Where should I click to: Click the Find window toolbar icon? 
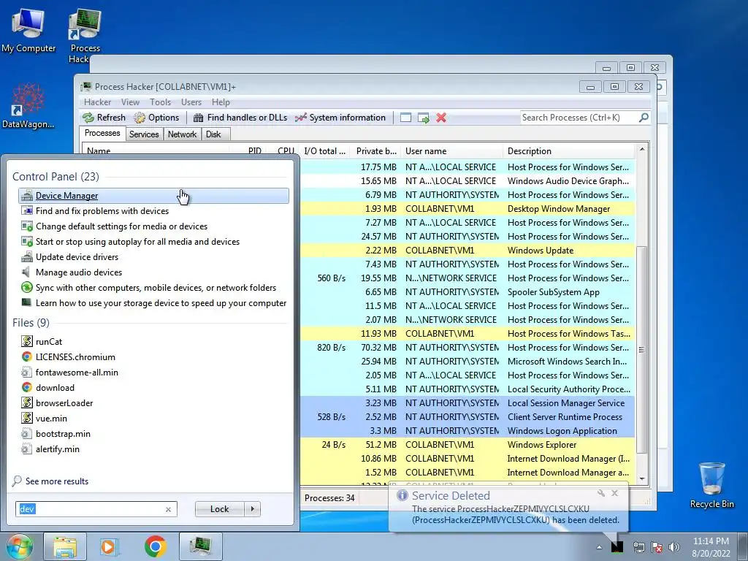pos(405,118)
